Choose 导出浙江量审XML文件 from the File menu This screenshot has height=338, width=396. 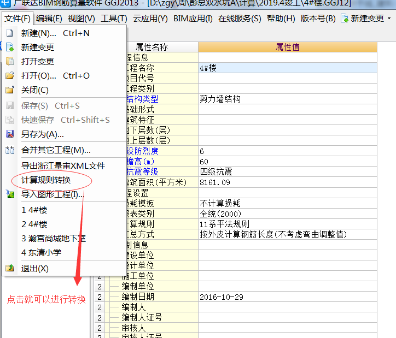(65, 165)
